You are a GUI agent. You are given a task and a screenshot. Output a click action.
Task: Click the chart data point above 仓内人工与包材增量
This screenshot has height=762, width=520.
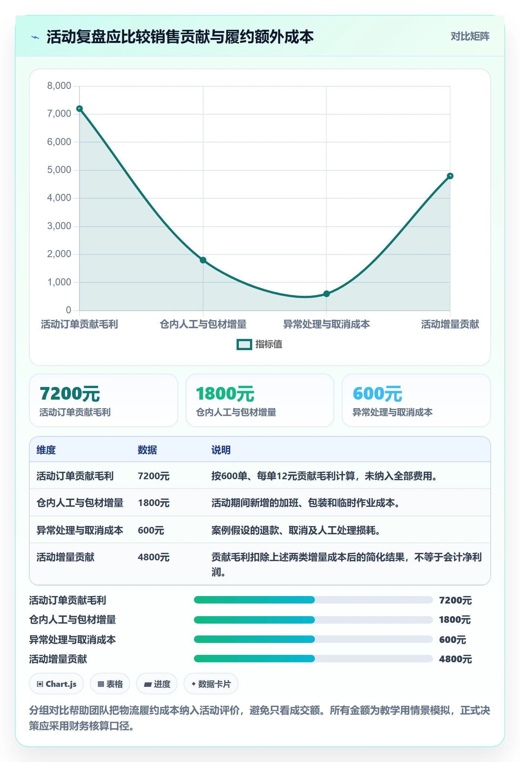[x=203, y=260]
